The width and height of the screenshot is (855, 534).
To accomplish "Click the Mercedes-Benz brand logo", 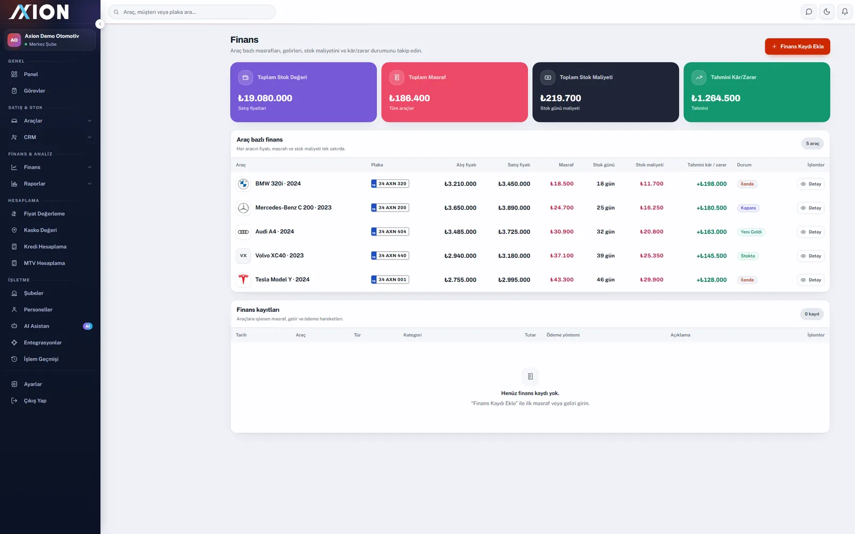I will click(x=243, y=208).
